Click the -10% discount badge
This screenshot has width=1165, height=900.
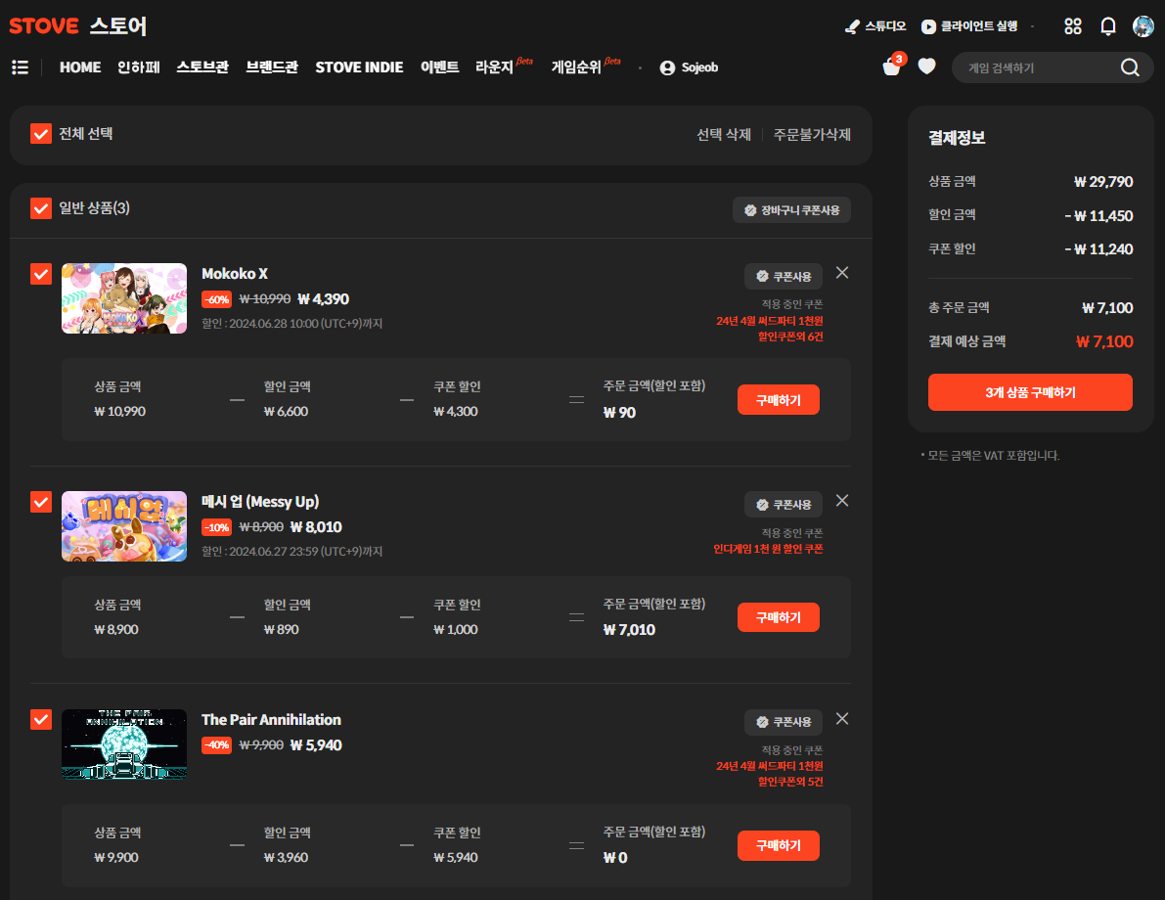pyautogui.click(x=217, y=527)
